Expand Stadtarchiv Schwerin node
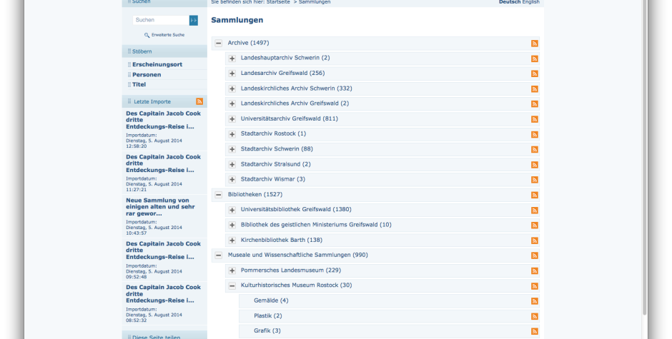 click(x=232, y=149)
